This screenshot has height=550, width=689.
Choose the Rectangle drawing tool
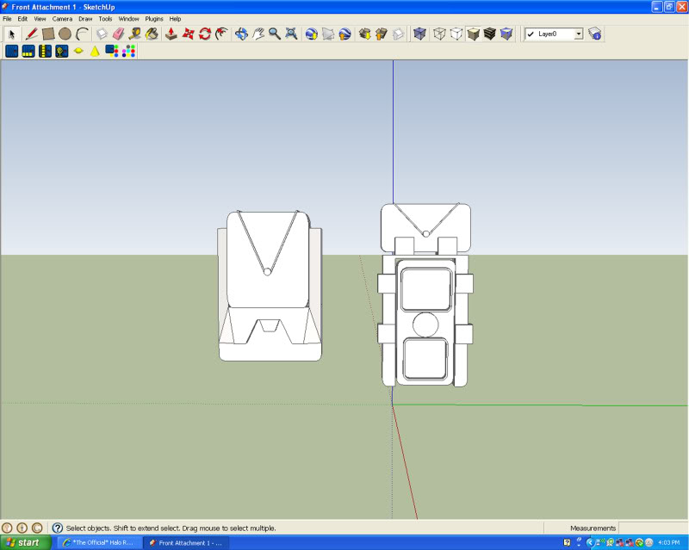point(48,34)
